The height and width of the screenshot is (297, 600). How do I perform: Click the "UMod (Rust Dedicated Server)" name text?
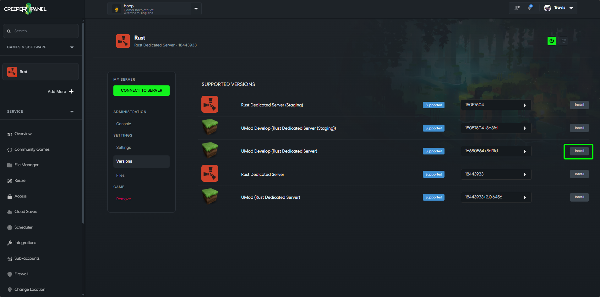click(x=270, y=197)
